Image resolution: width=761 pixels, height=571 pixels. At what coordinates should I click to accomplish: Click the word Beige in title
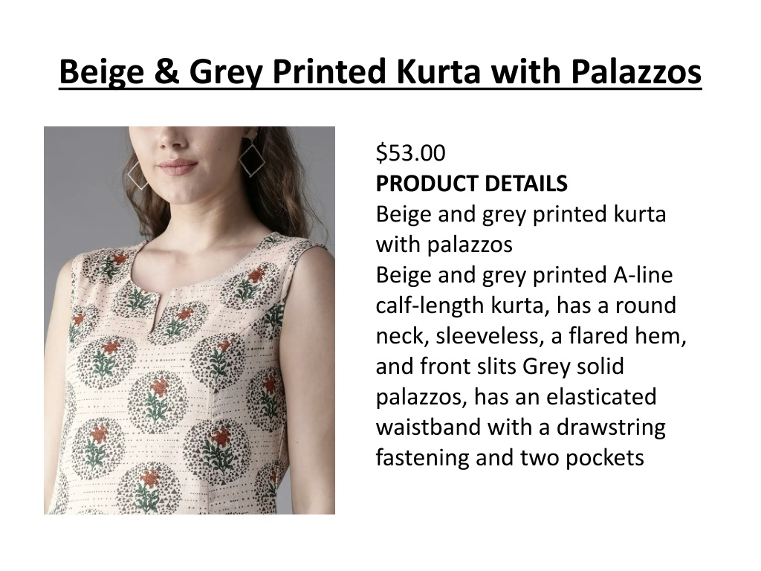click(x=101, y=72)
